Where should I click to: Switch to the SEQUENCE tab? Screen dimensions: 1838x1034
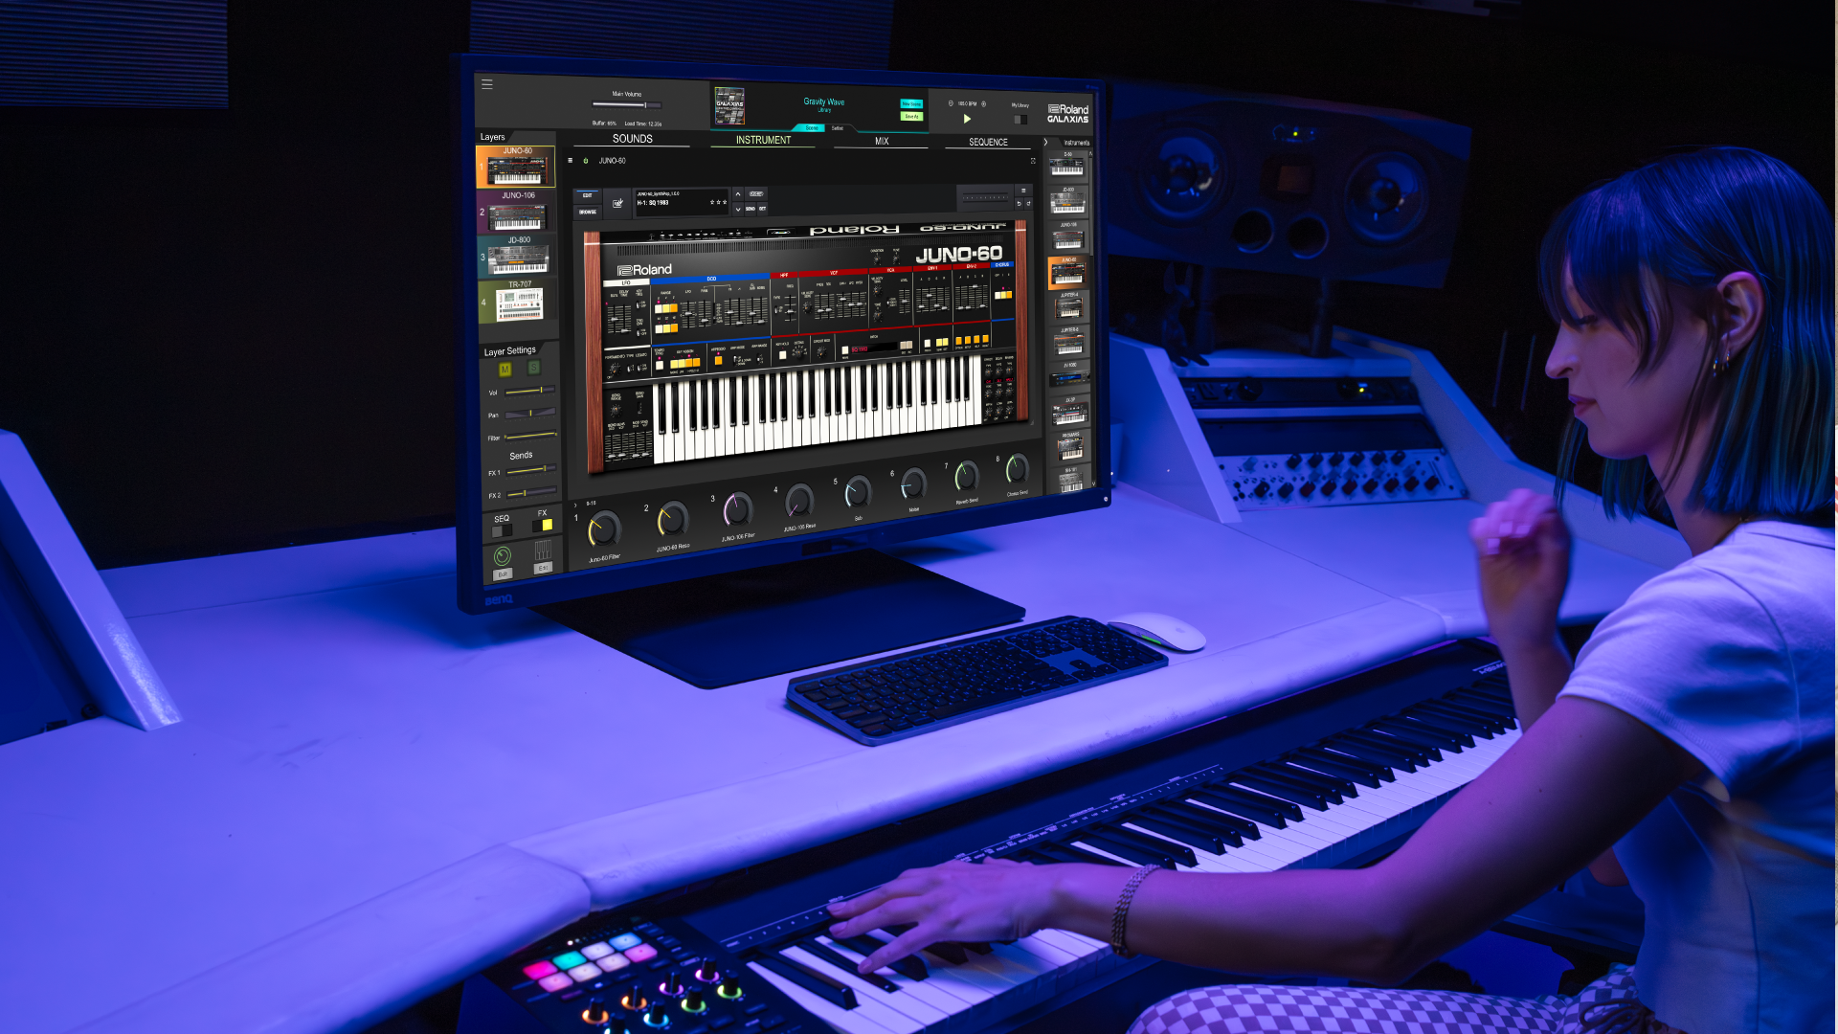pos(987,140)
